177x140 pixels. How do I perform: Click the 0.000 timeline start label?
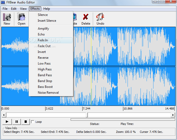click(x=5, y=109)
